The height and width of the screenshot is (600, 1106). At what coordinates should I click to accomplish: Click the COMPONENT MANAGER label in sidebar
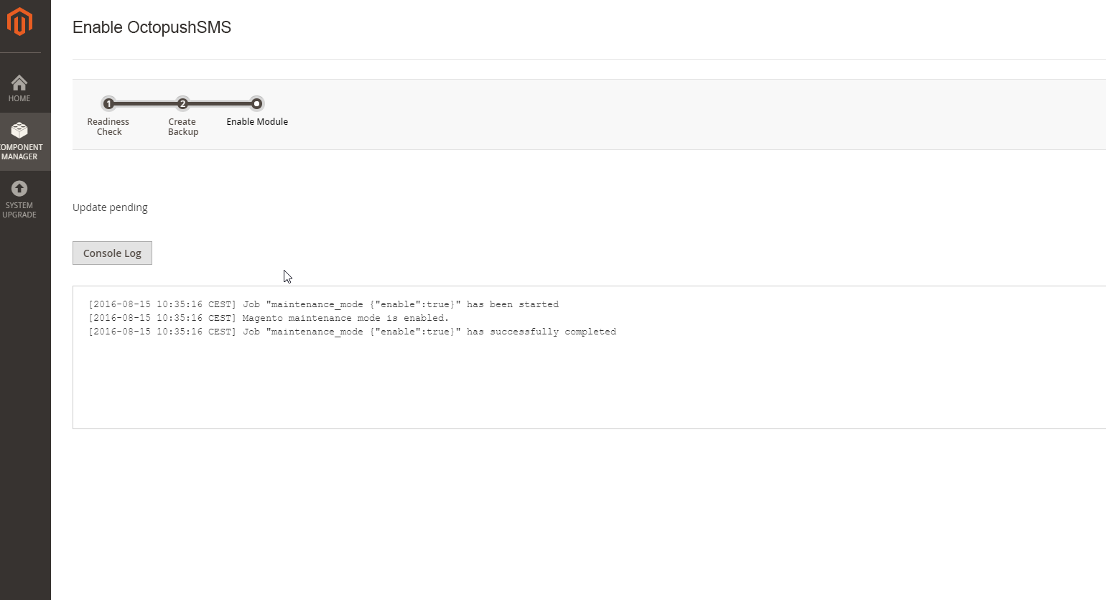[x=21, y=152]
